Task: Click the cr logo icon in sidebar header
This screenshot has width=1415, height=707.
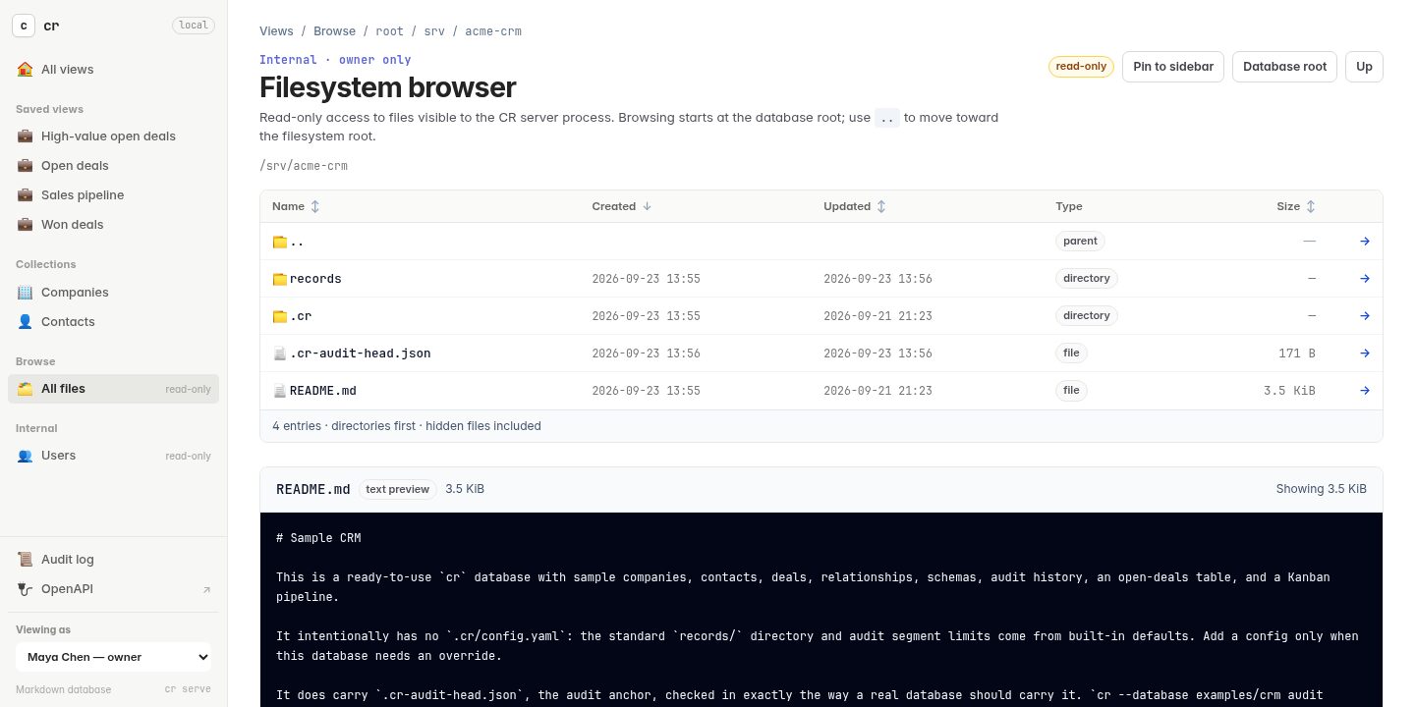Action: pos(24,26)
